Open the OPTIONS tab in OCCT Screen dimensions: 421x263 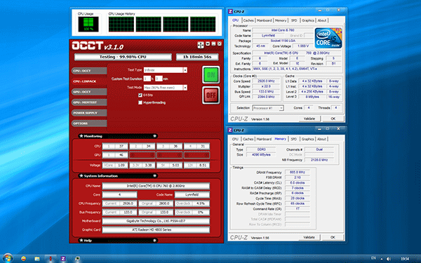click(89, 123)
